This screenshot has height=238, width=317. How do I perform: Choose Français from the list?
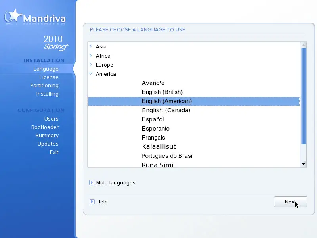pyautogui.click(x=153, y=138)
